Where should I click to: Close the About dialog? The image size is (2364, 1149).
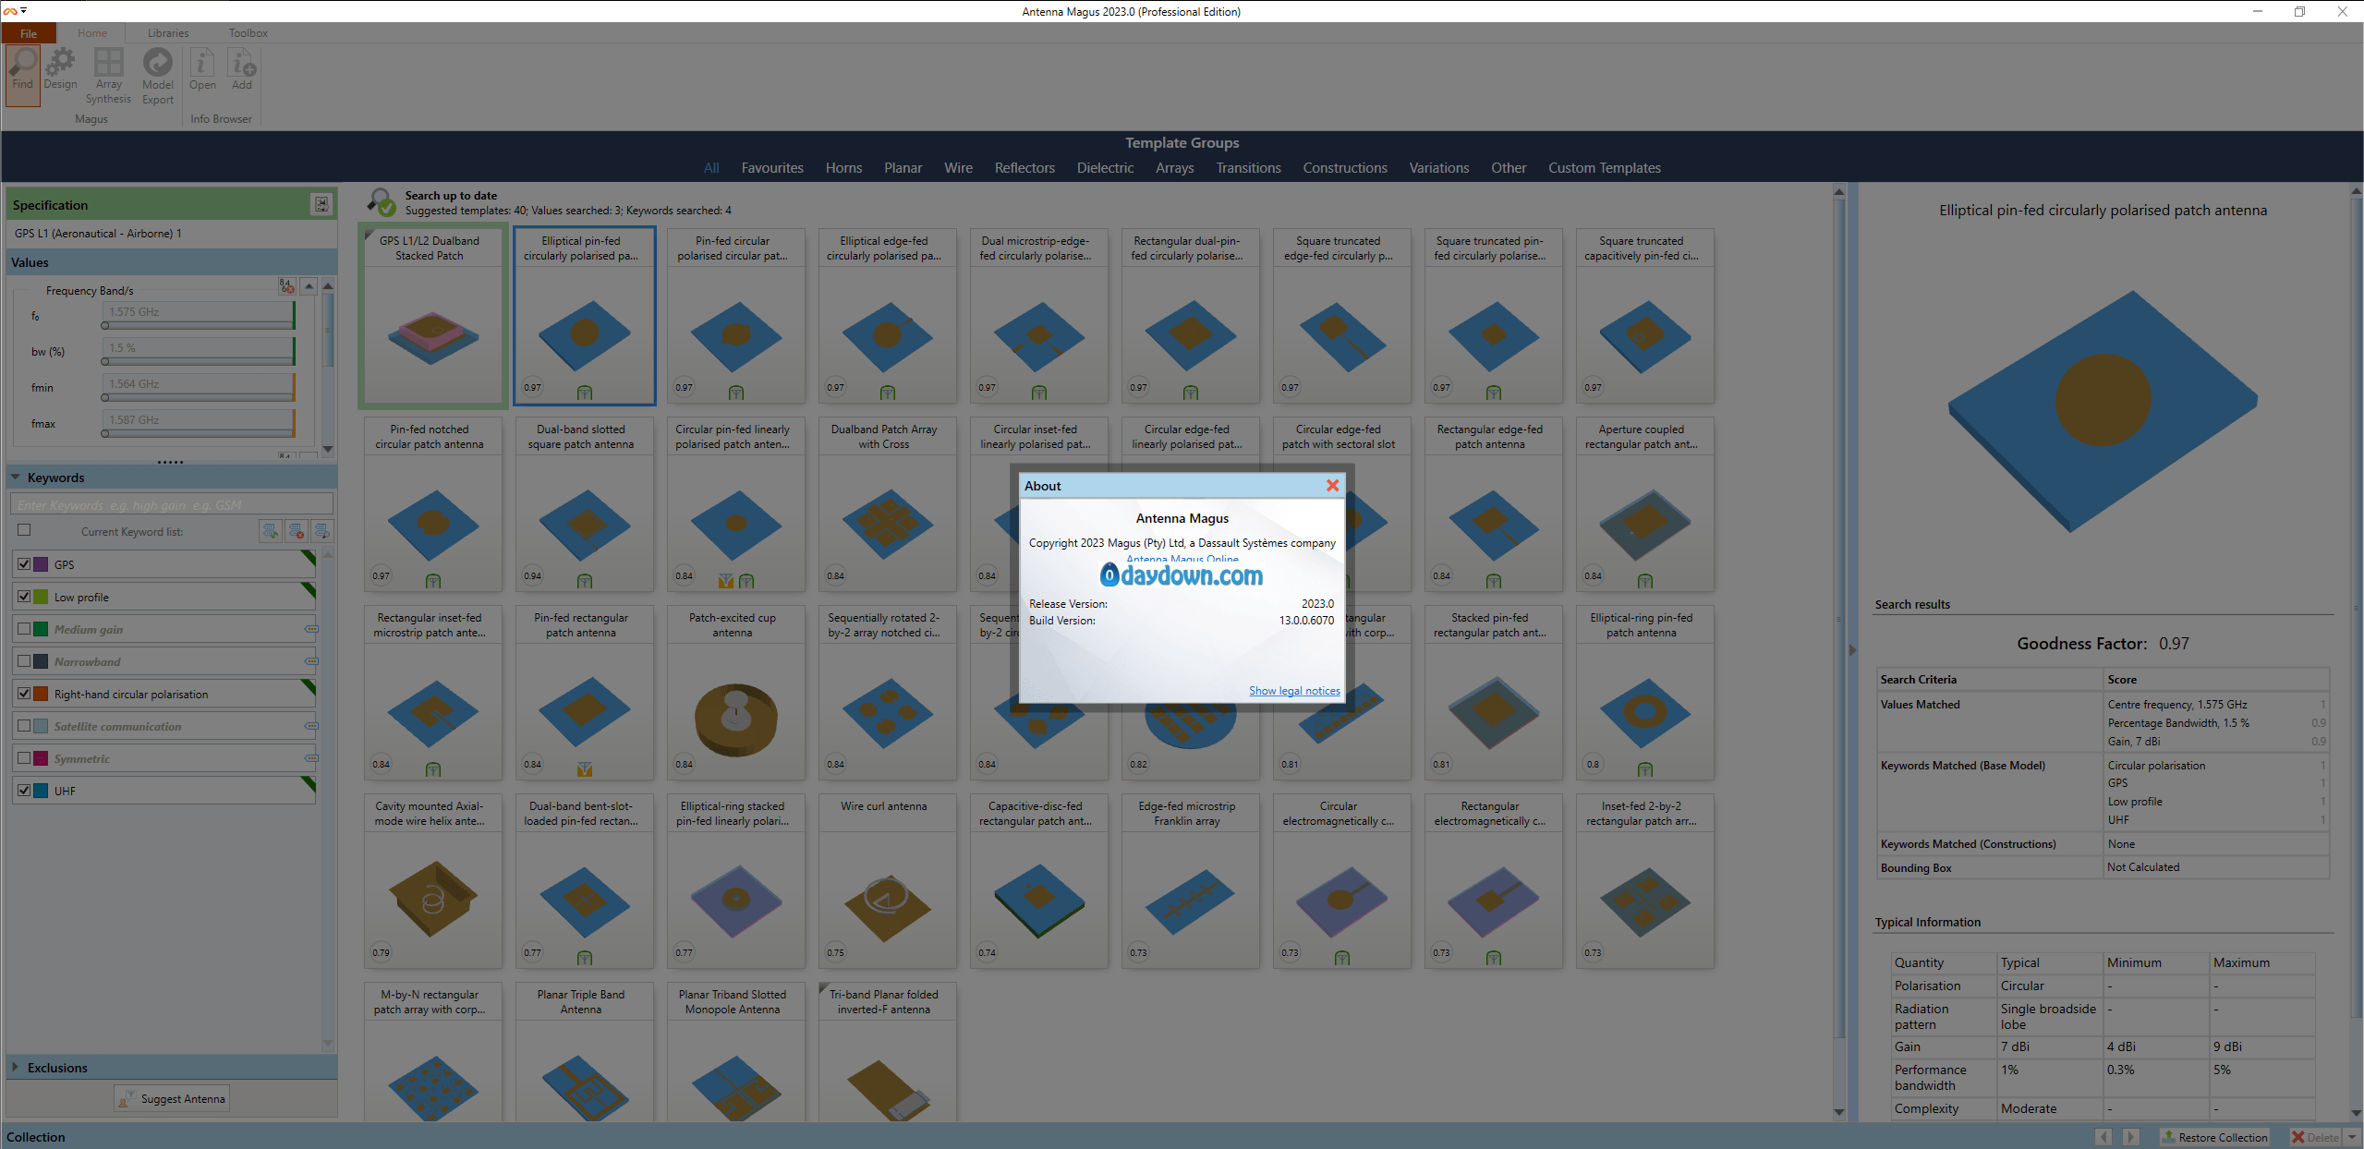click(x=1332, y=486)
